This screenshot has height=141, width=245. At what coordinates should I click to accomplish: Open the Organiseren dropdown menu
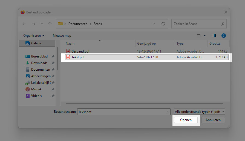coord(34,36)
